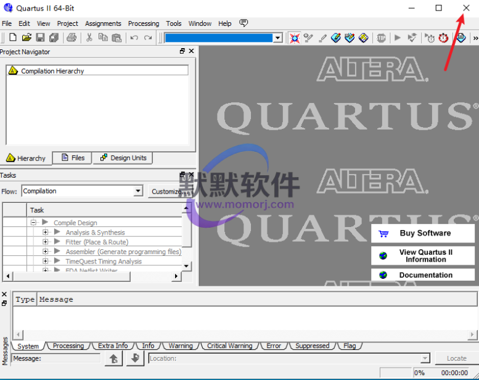Click the feedback speech bubble icon

tap(244, 23)
